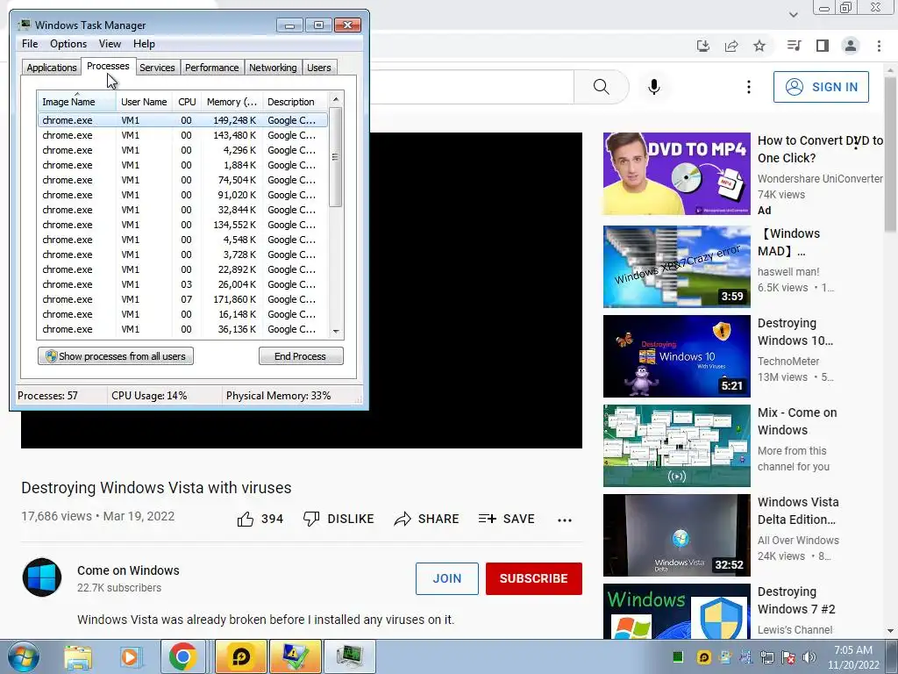The height and width of the screenshot is (674, 898).
Task: Launch Windows Media Player from taskbar
Action: (x=130, y=657)
